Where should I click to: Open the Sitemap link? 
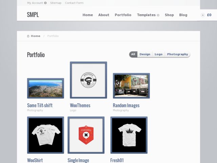(x=56, y=3)
